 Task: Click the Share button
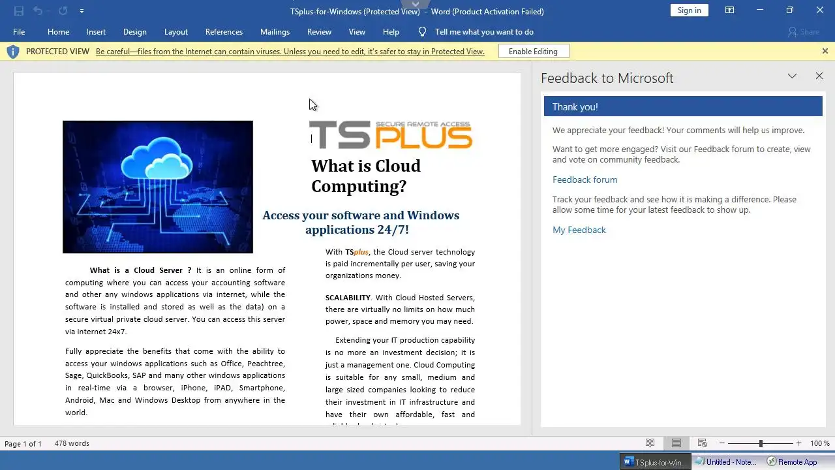coord(803,32)
